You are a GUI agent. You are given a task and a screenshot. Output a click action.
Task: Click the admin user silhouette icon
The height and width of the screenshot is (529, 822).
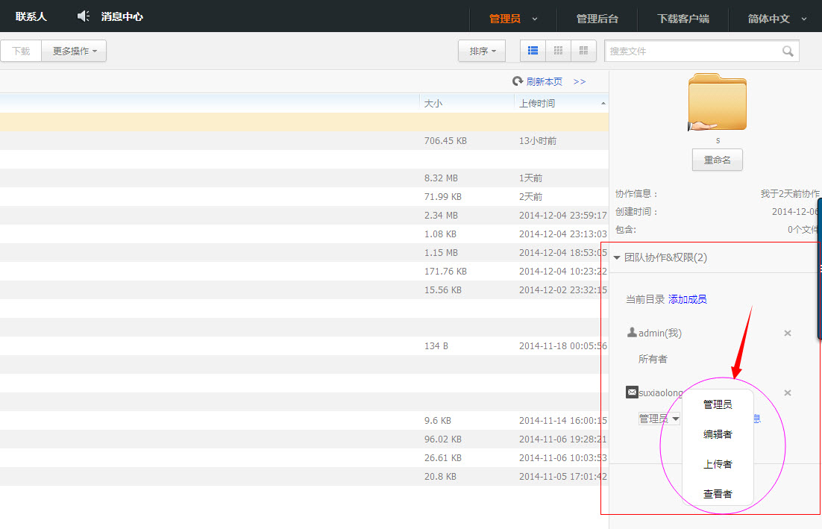tap(631, 333)
